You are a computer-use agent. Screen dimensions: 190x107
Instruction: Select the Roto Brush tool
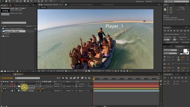tap(46, 1)
